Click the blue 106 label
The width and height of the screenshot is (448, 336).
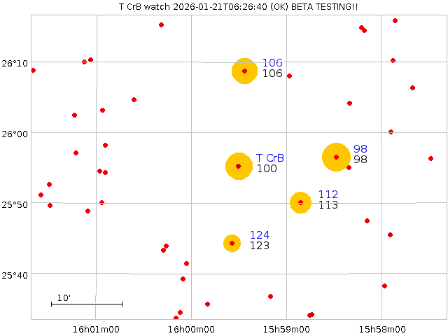point(272,63)
